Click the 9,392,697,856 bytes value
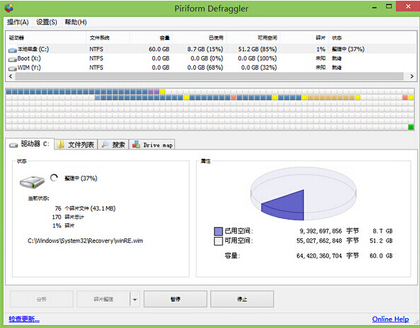Image resolution: width=420 pixels, height=328 pixels. tap(321, 231)
